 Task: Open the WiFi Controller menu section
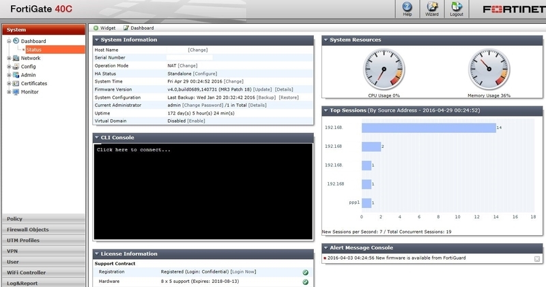point(44,273)
